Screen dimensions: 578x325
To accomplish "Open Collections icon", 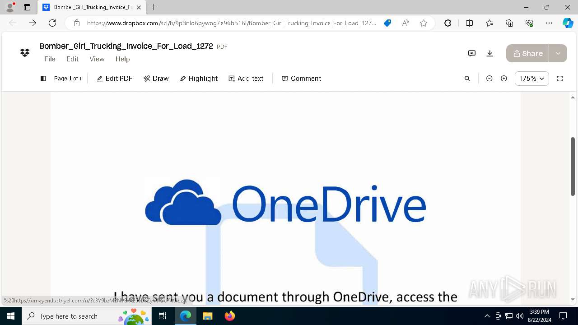I will [509, 23].
